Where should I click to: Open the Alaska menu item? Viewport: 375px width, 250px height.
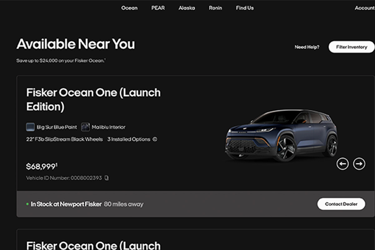pos(187,8)
